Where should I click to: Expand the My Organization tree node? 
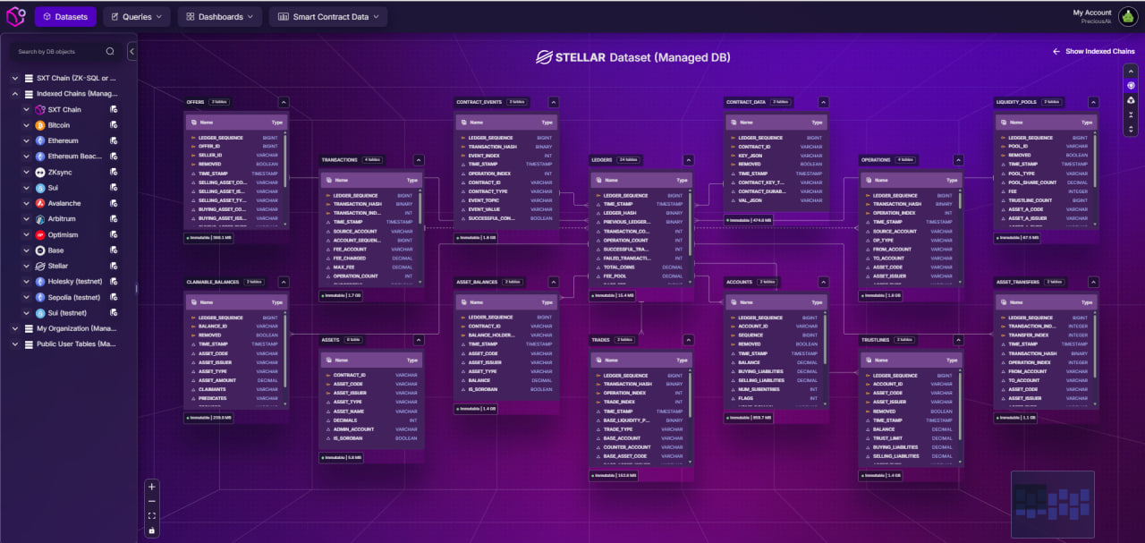click(x=15, y=328)
